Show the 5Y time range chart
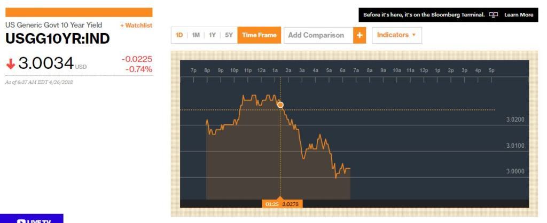 (x=229, y=35)
